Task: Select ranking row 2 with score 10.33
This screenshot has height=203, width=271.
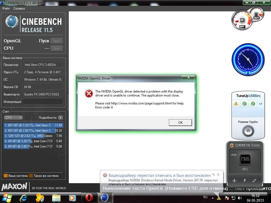Action: click(x=33, y=131)
